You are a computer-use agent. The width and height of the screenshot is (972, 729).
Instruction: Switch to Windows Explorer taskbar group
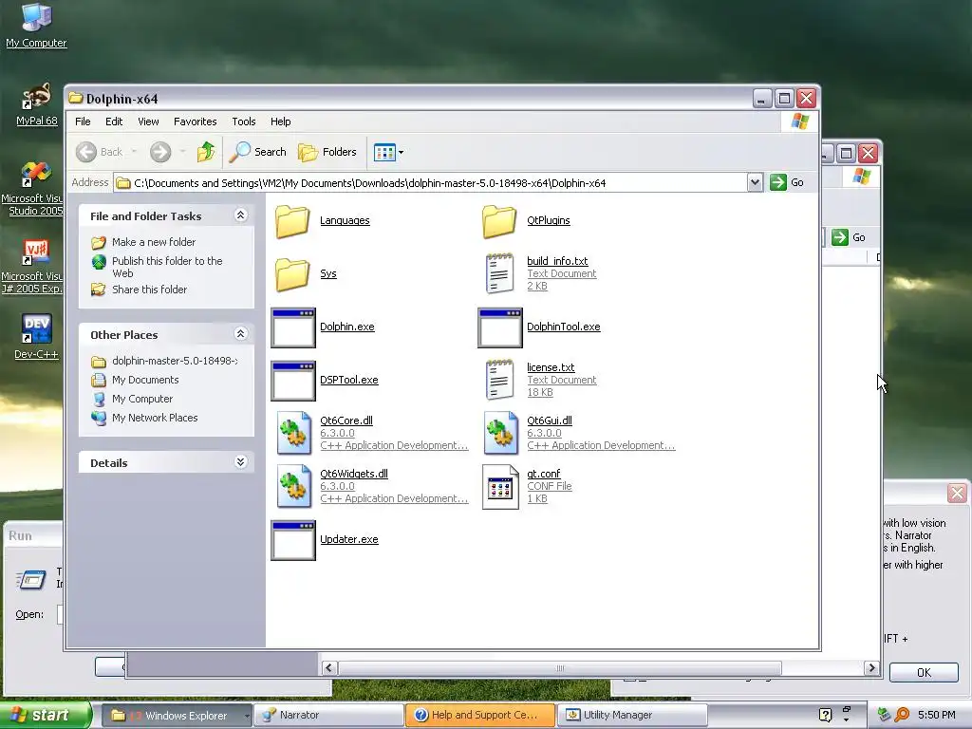coord(176,716)
